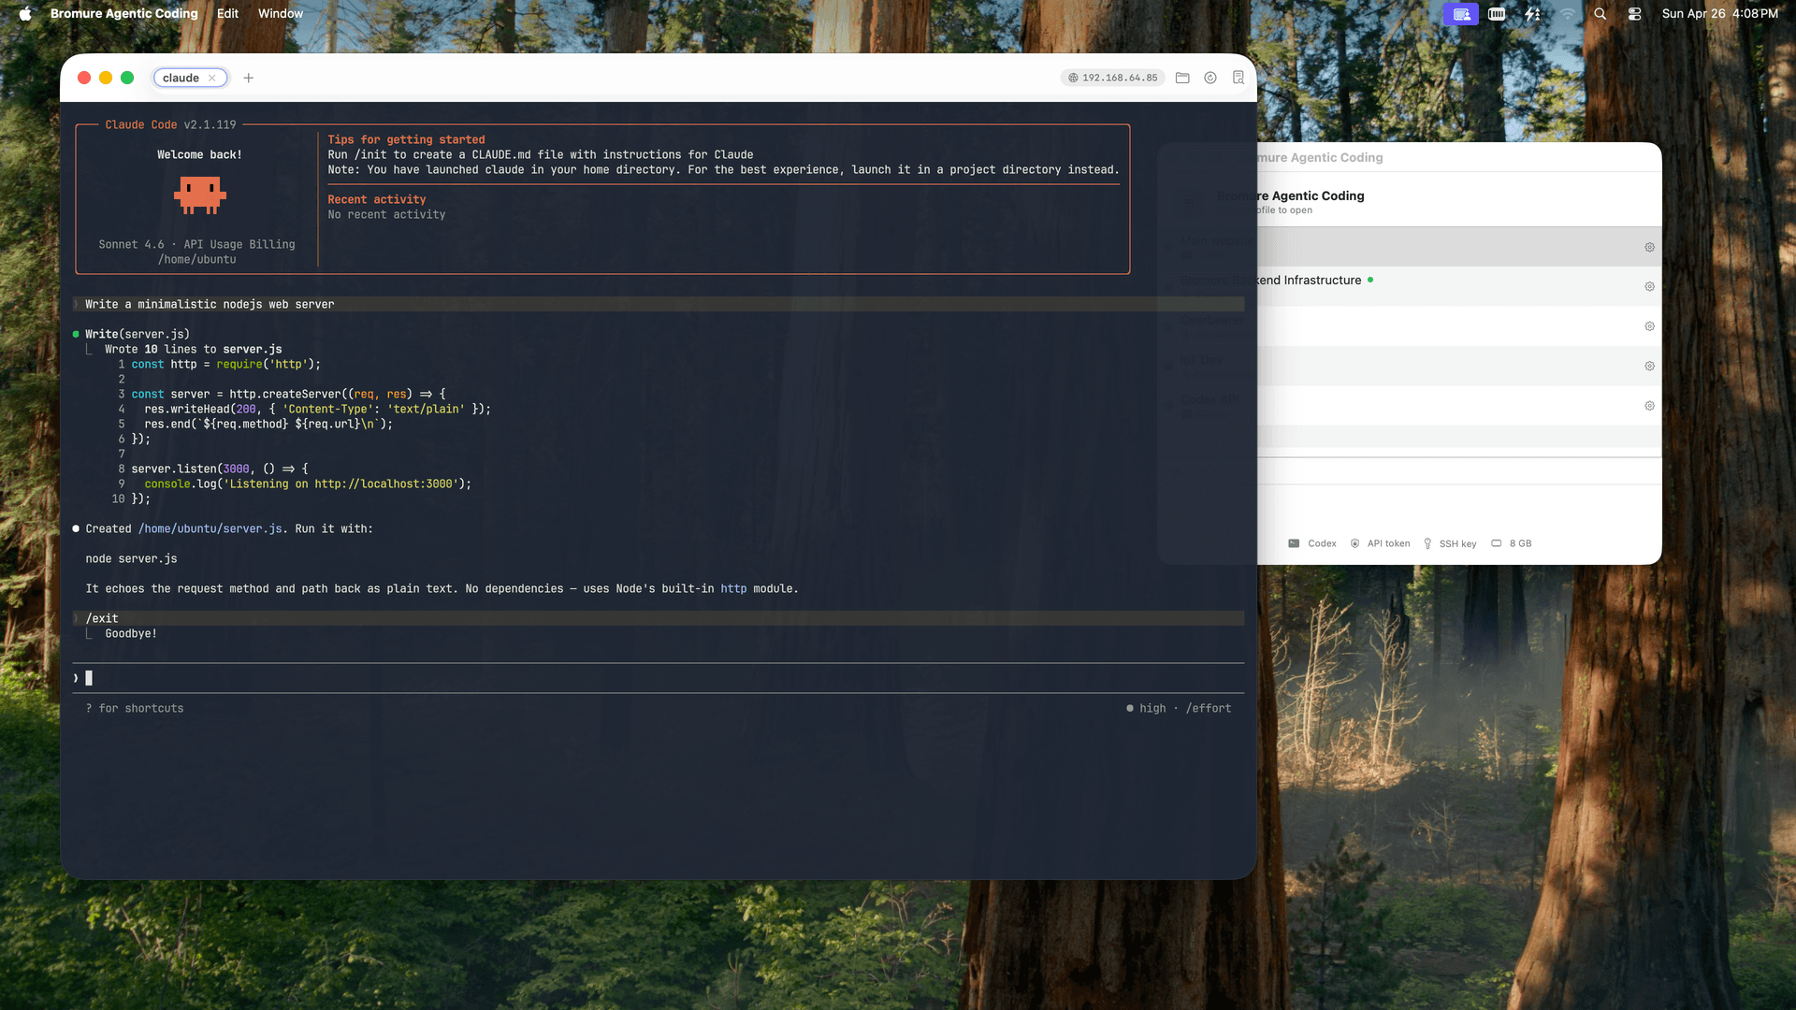This screenshot has height=1010, width=1796.
Task: Select the claude tab
Action: [182, 78]
